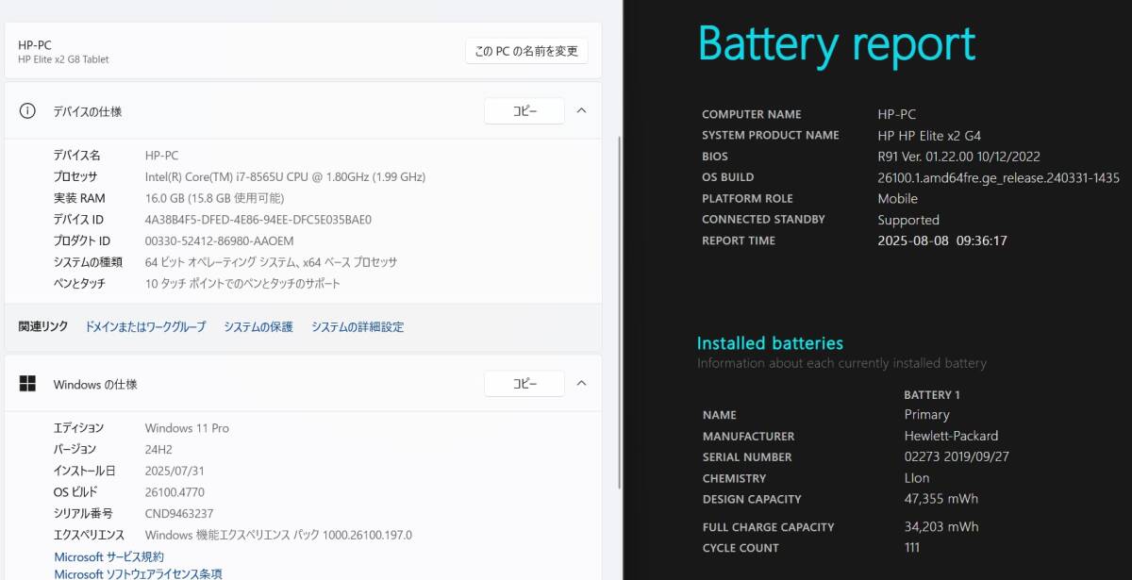Open システムの保護 link

click(x=258, y=326)
